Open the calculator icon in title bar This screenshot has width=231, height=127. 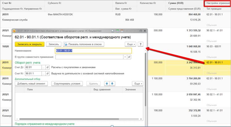click(117, 31)
